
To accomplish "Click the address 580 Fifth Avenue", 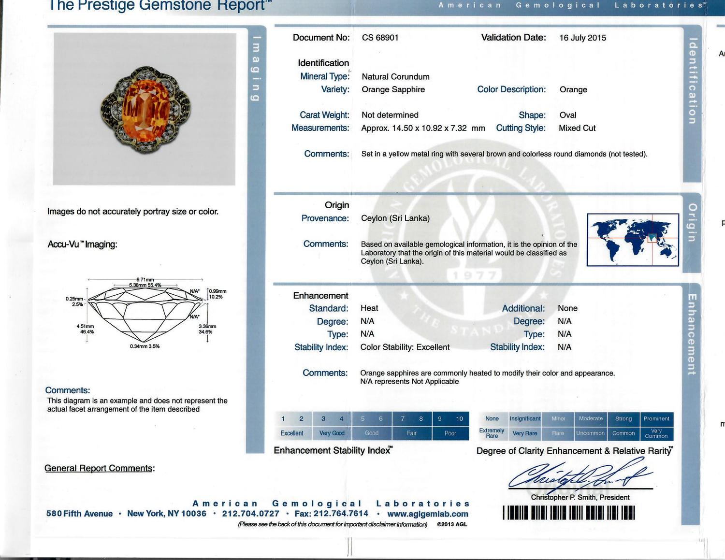I will click(79, 514).
